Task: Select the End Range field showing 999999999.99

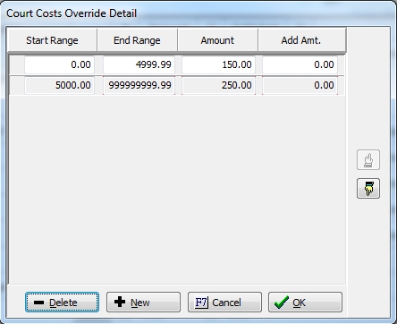Action: click(x=139, y=85)
